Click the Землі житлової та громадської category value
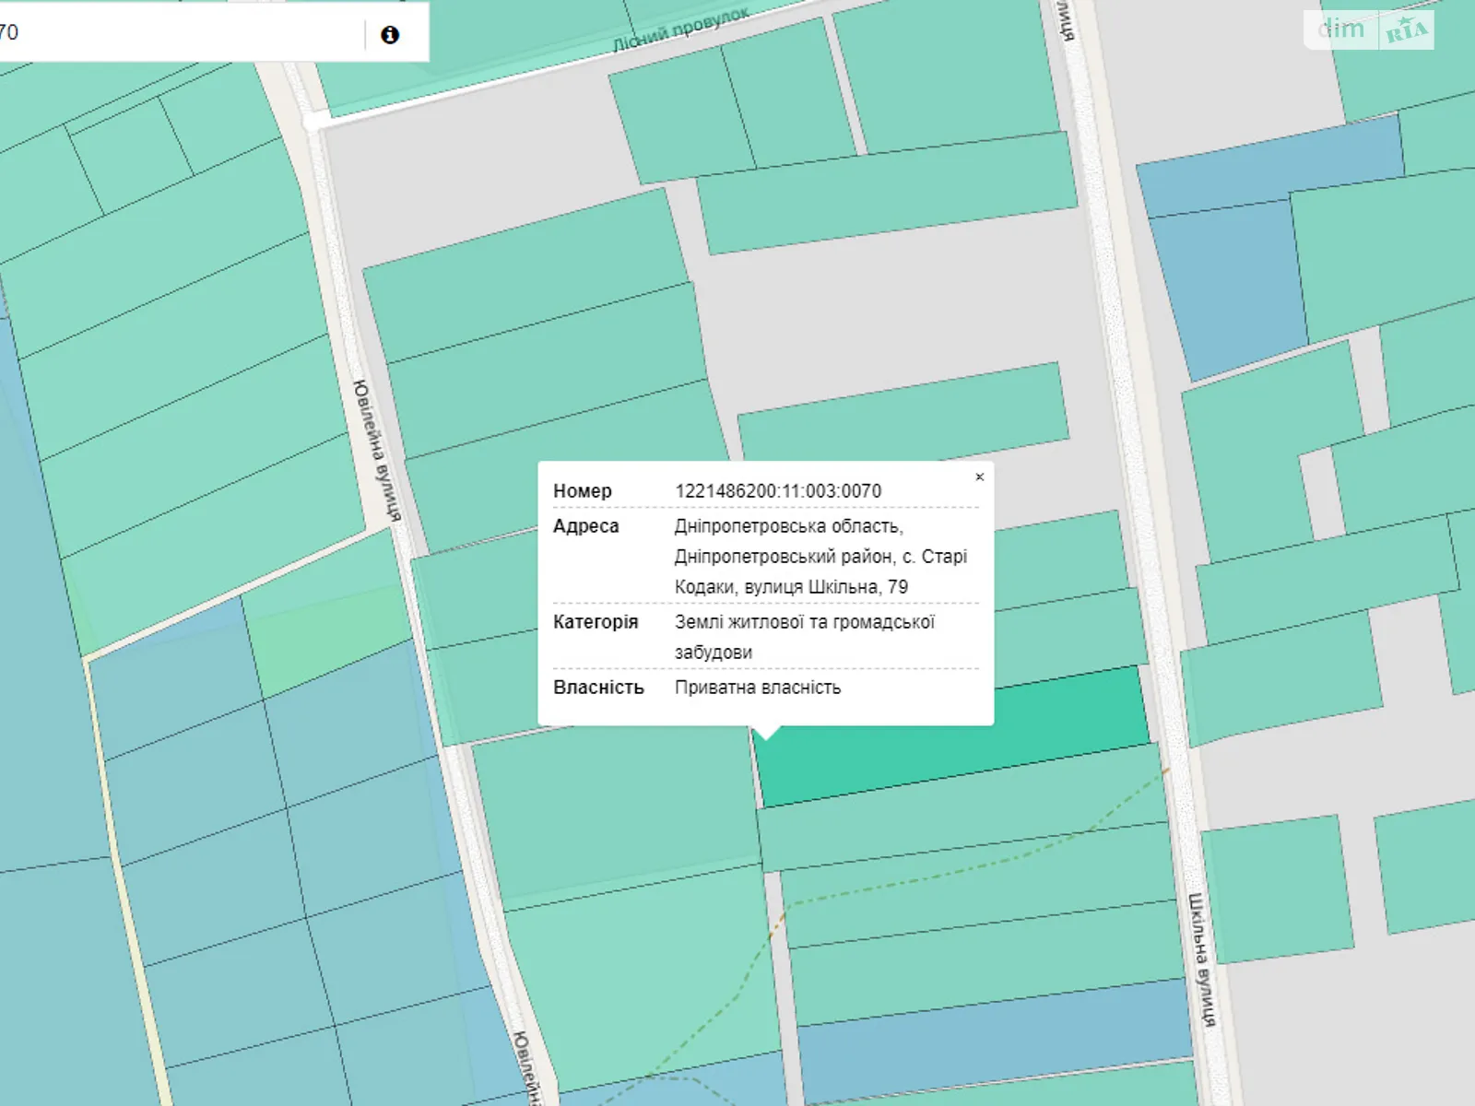The image size is (1475, 1106). coord(805,637)
